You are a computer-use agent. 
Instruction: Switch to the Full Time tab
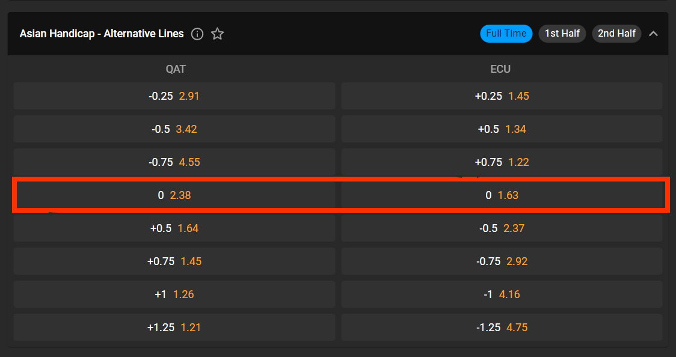pyautogui.click(x=506, y=33)
